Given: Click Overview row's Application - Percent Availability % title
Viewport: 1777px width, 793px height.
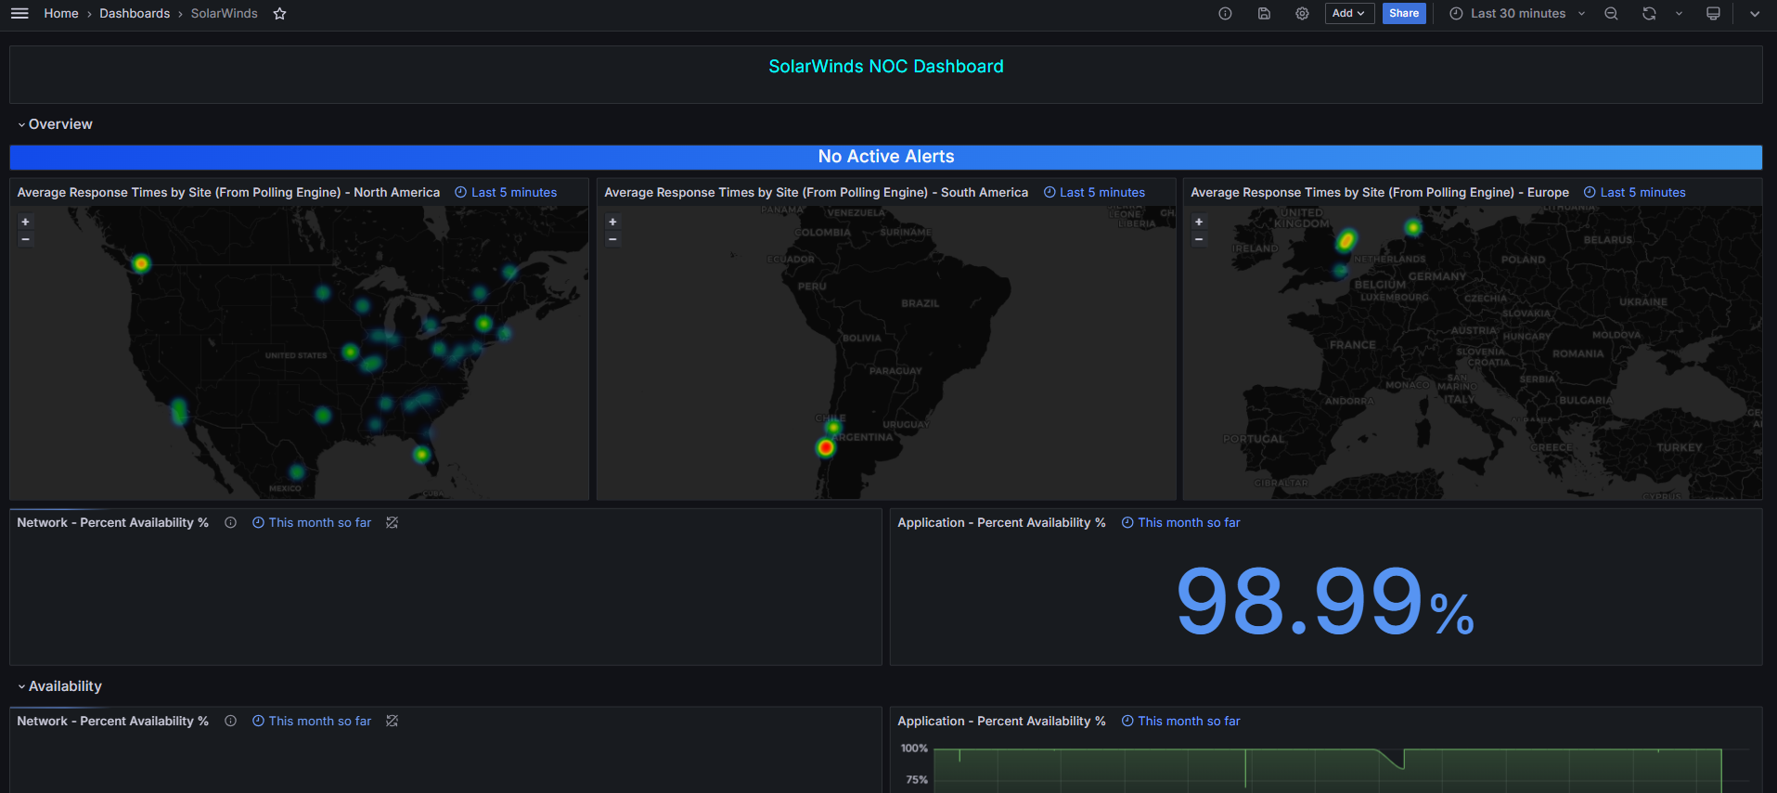Looking at the screenshot, I should click(x=1001, y=523).
